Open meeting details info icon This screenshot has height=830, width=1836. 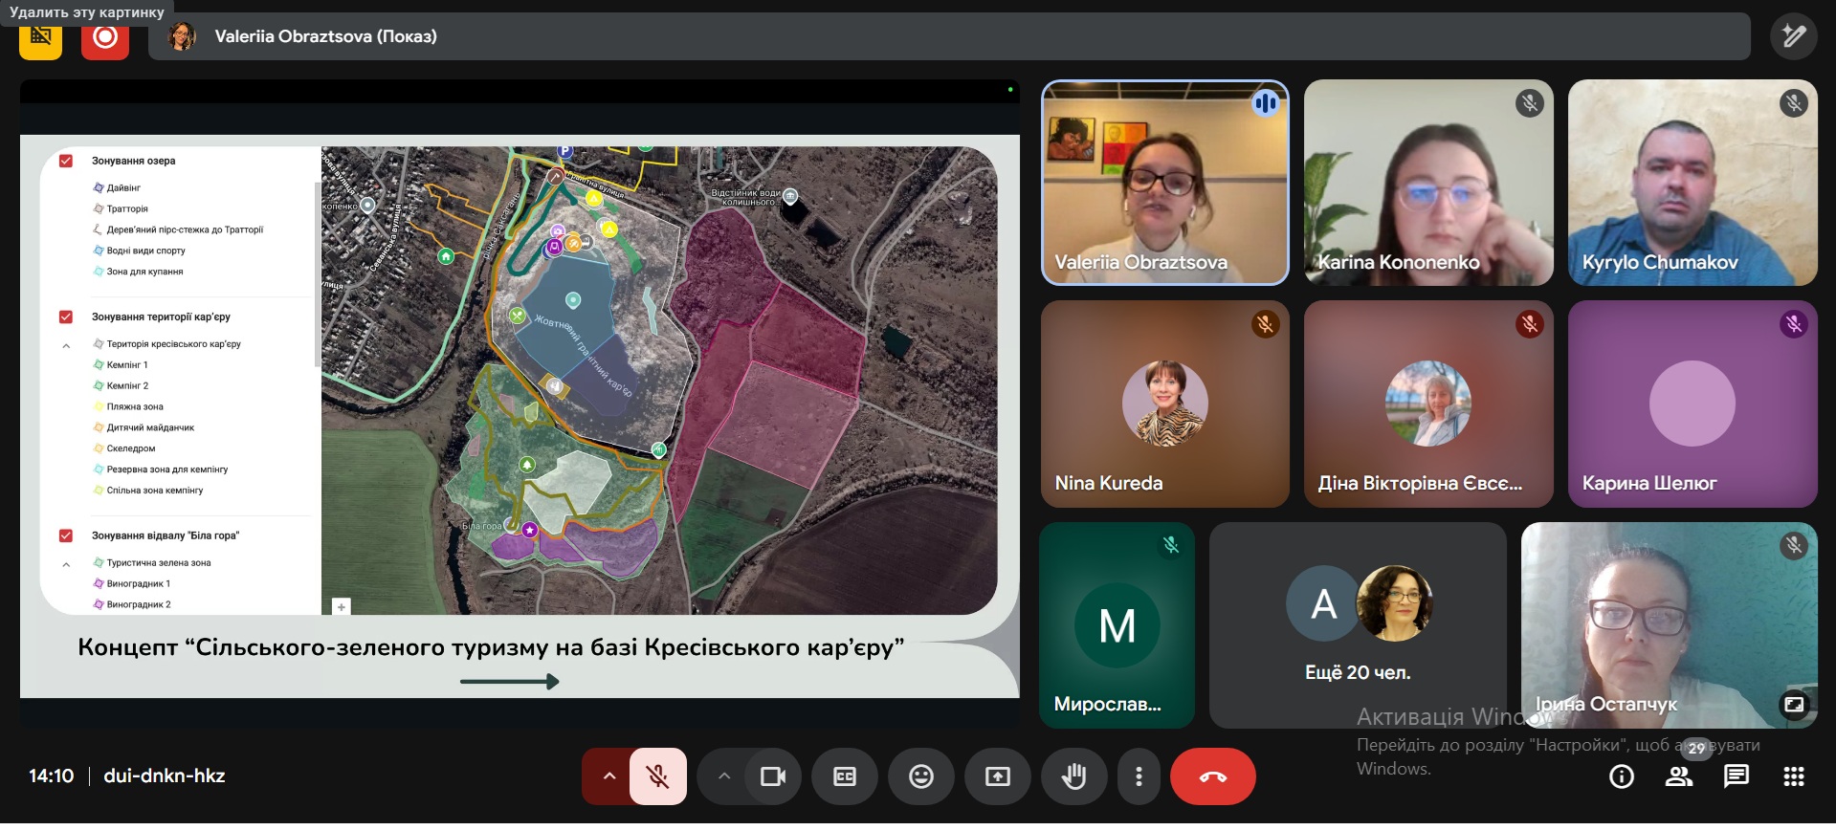tap(1622, 776)
